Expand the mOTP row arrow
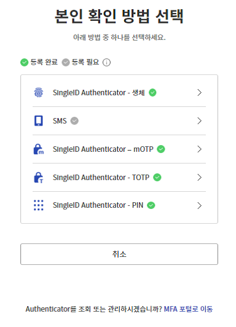Screen dimensions: 236x327 (200, 149)
